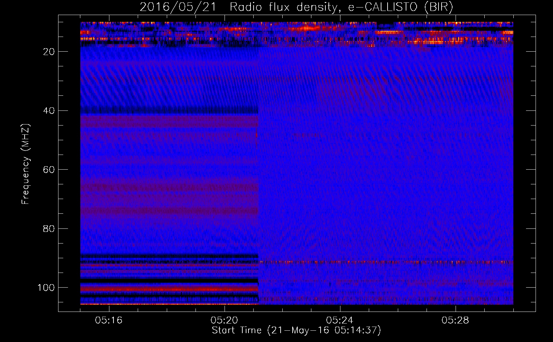Click the '20' frequency tick label

(49, 52)
